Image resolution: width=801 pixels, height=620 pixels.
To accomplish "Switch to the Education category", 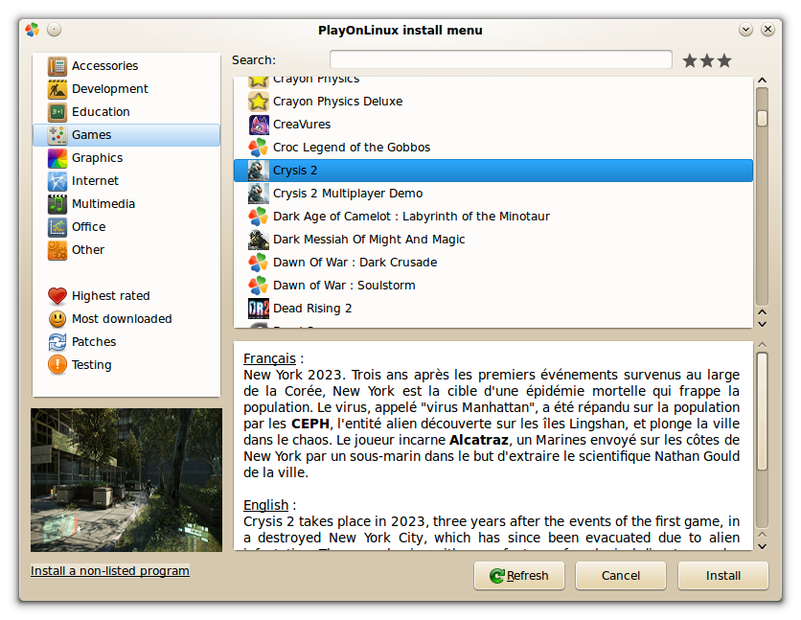I will (x=126, y=112).
